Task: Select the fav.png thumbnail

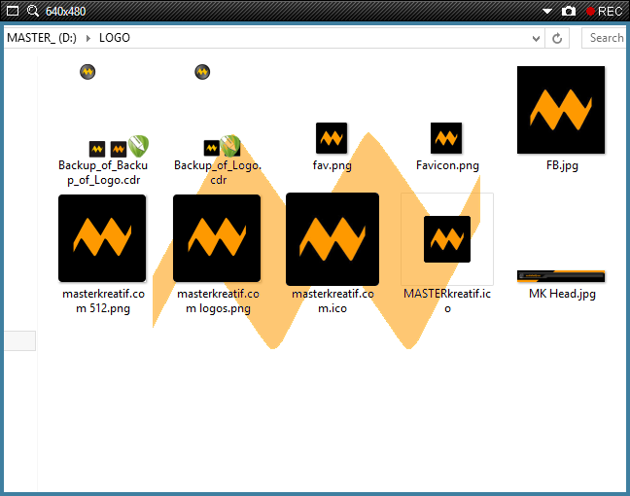Action: pos(332,138)
